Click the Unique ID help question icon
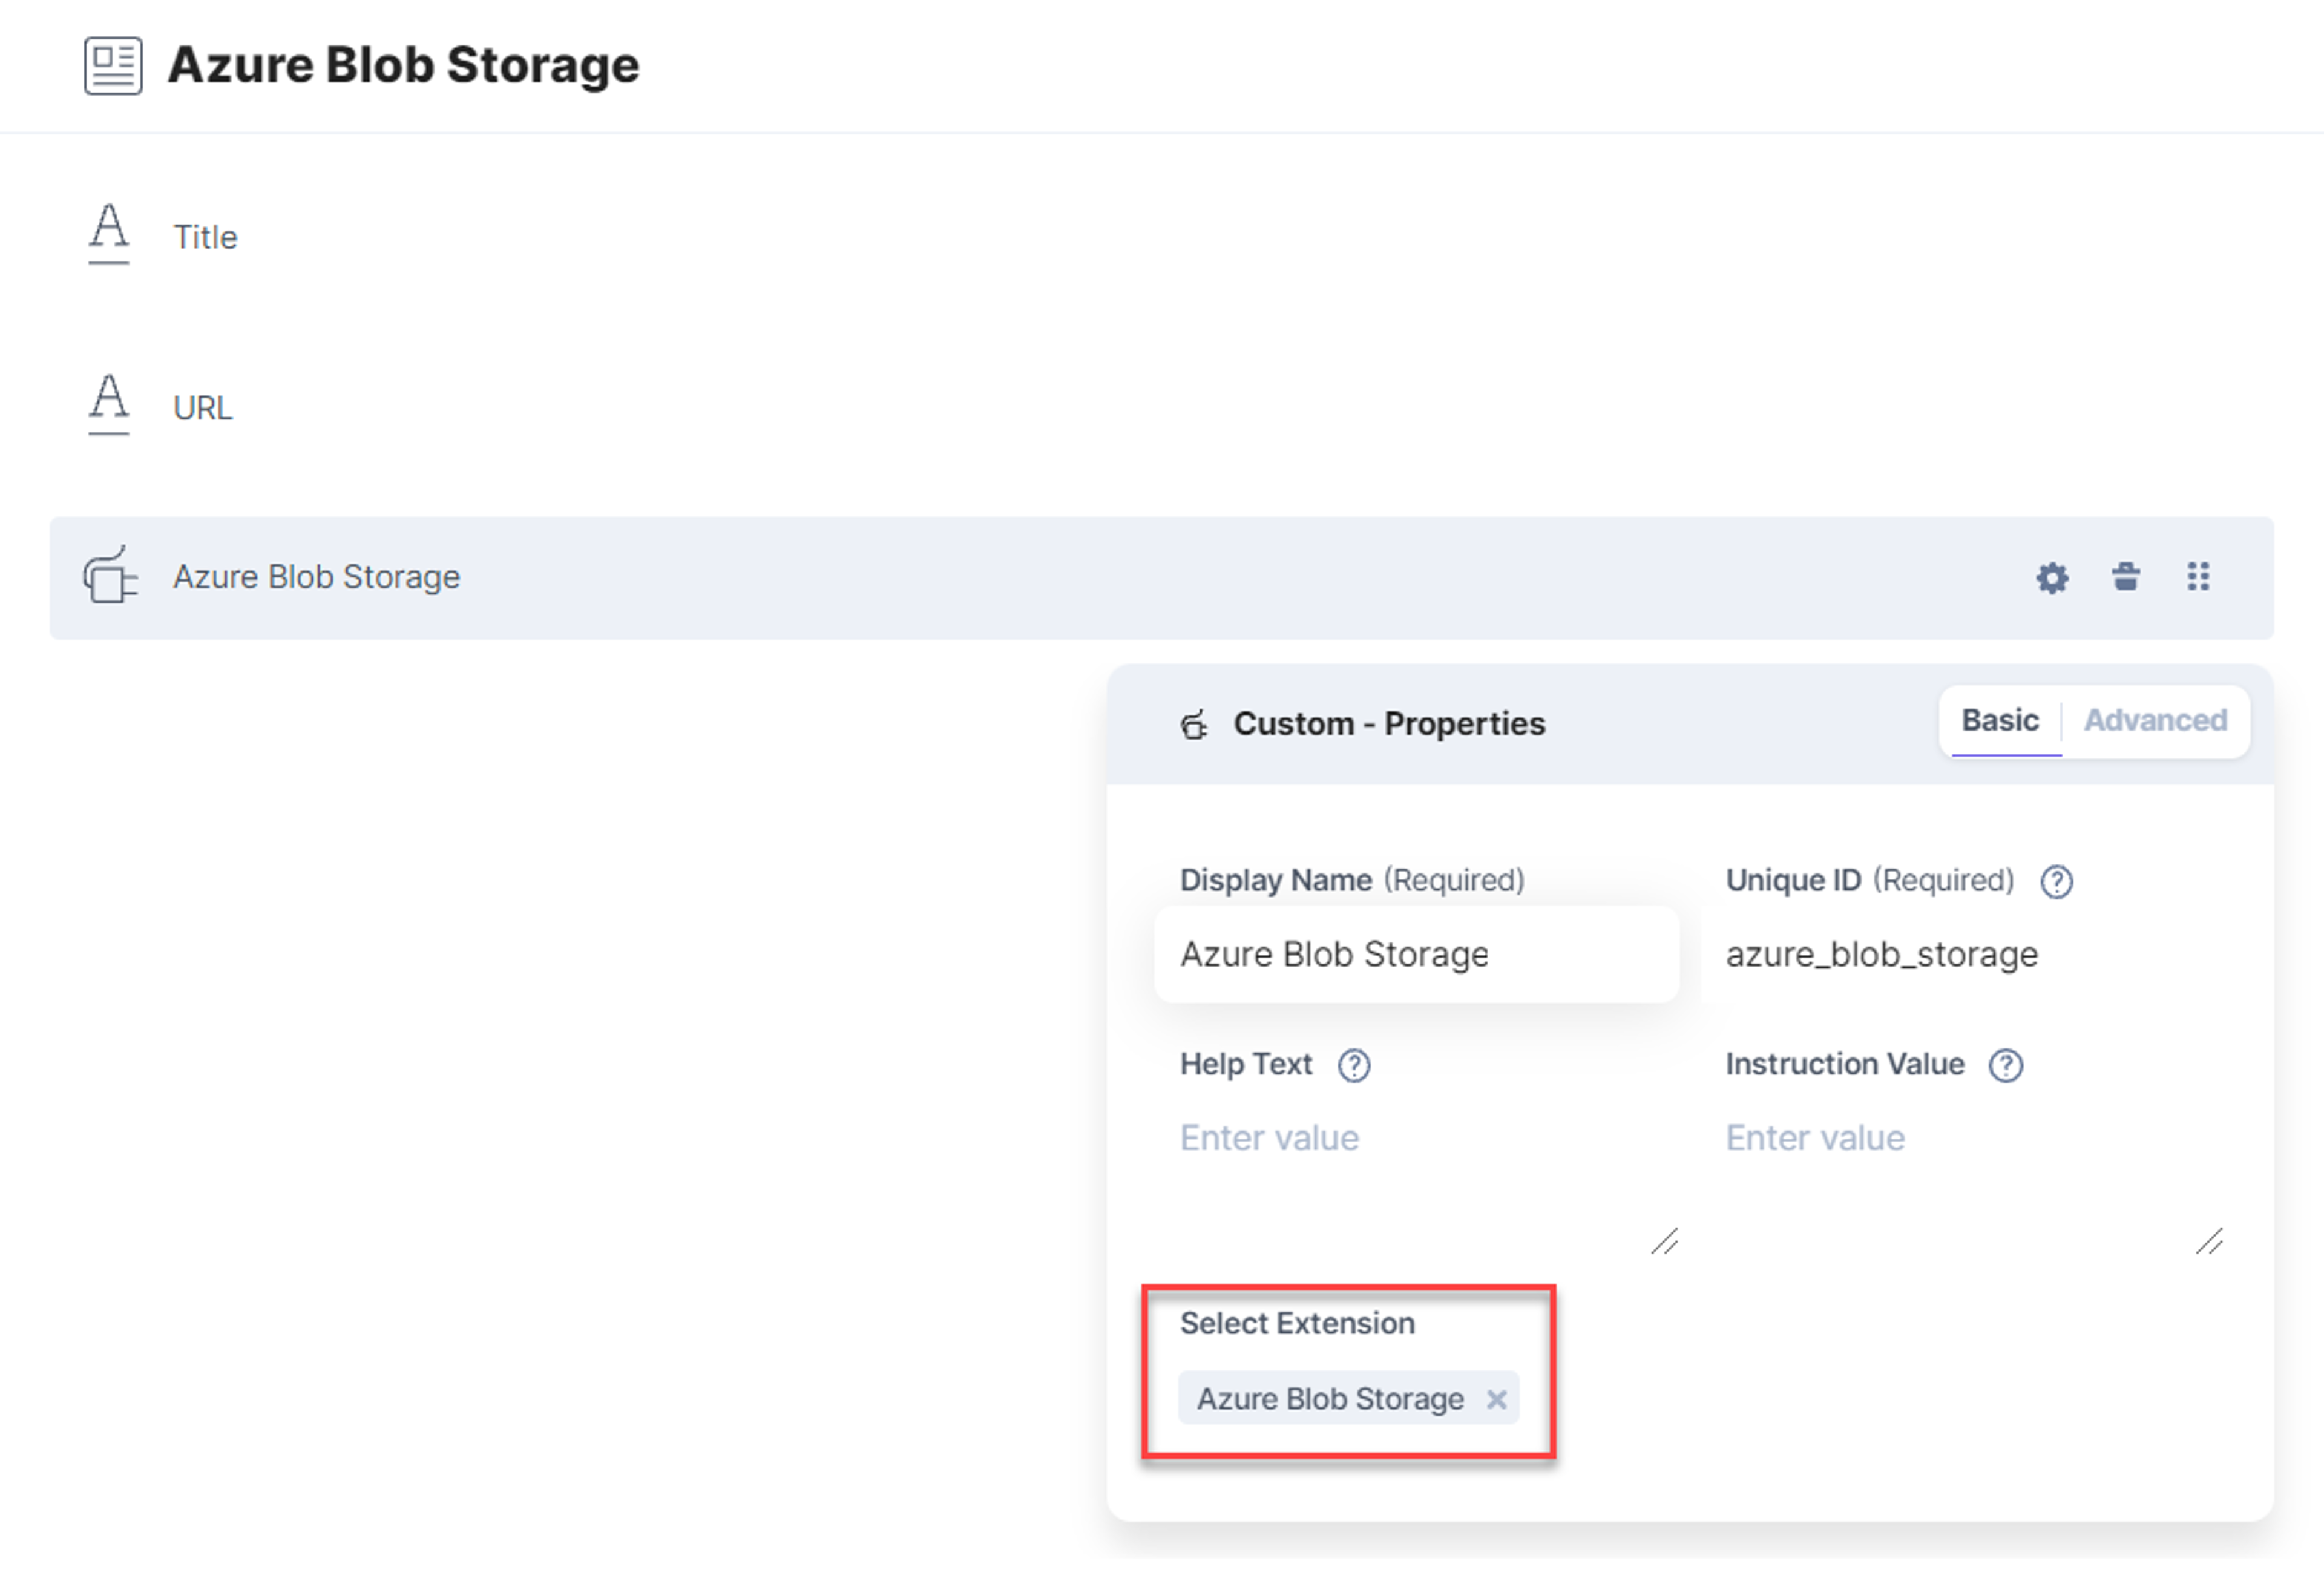Screen dimensions: 2324x1578 tap(2056, 882)
